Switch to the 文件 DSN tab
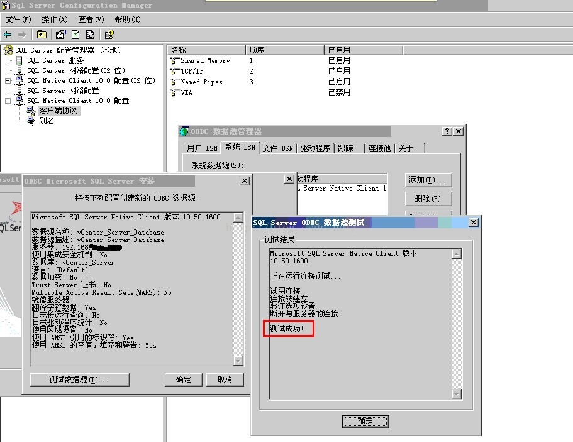Viewport: 573px width, 442px height. click(278, 148)
